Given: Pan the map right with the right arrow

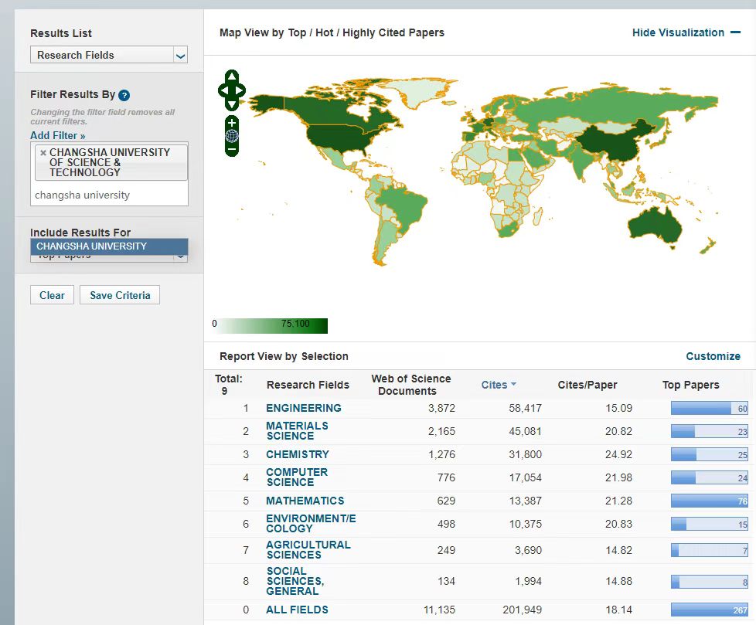Looking at the screenshot, I should pyautogui.click(x=240, y=90).
